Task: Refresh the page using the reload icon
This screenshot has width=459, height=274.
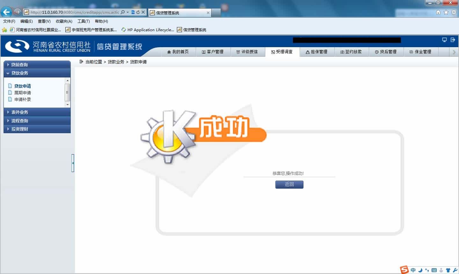Action: pyautogui.click(x=138, y=12)
